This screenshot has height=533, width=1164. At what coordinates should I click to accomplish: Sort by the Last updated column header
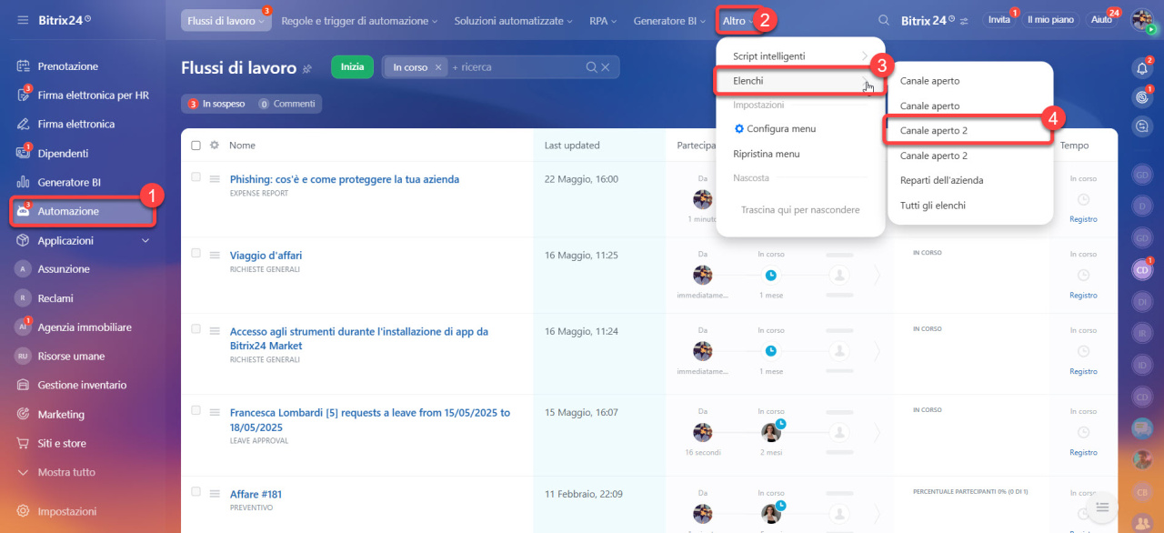[x=572, y=146]
